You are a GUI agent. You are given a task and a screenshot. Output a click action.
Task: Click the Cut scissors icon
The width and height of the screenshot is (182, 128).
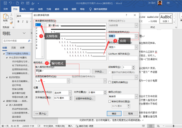11,15
